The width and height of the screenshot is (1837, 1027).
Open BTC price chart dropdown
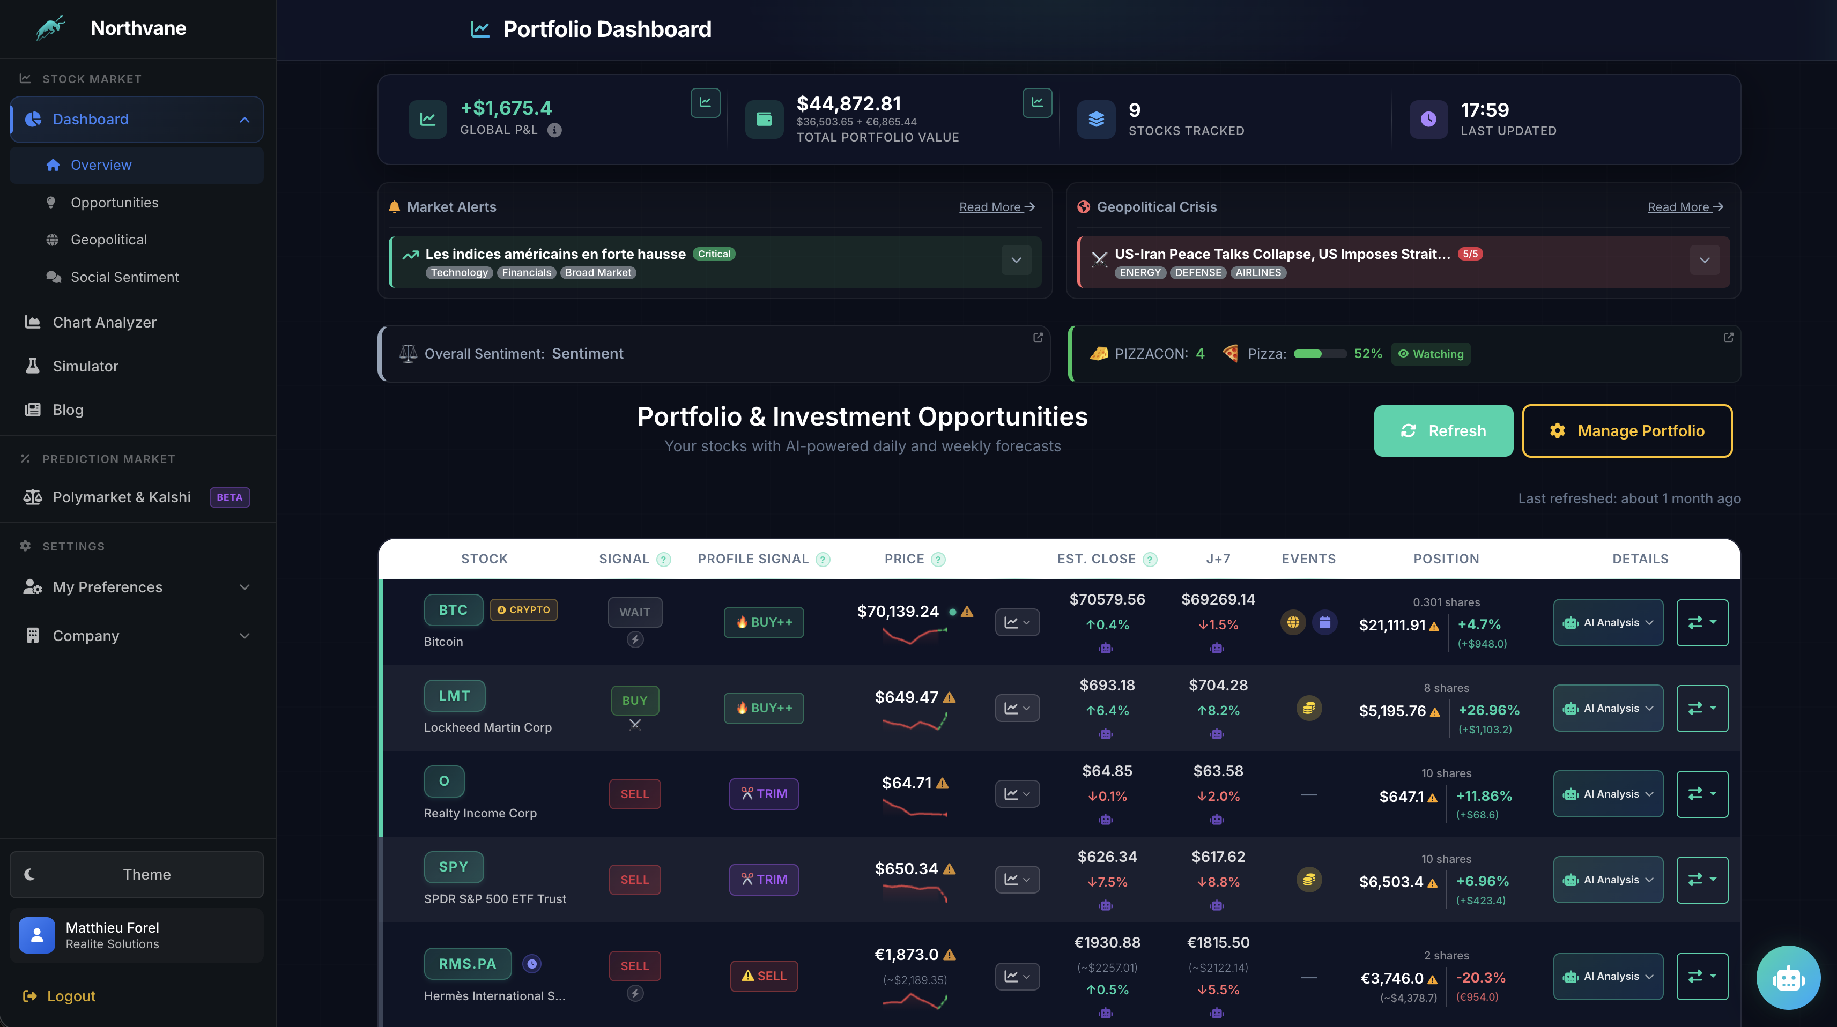[x=1017, y=623]
